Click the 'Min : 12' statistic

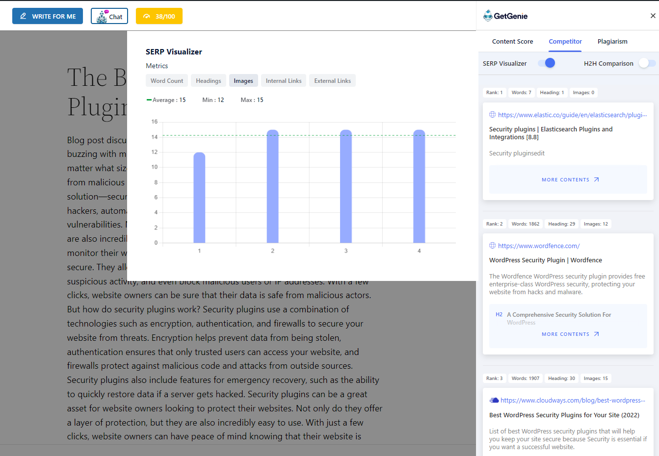tap(213, 100)
